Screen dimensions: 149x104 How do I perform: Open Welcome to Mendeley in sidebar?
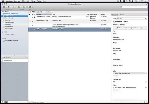pos(11,14)
